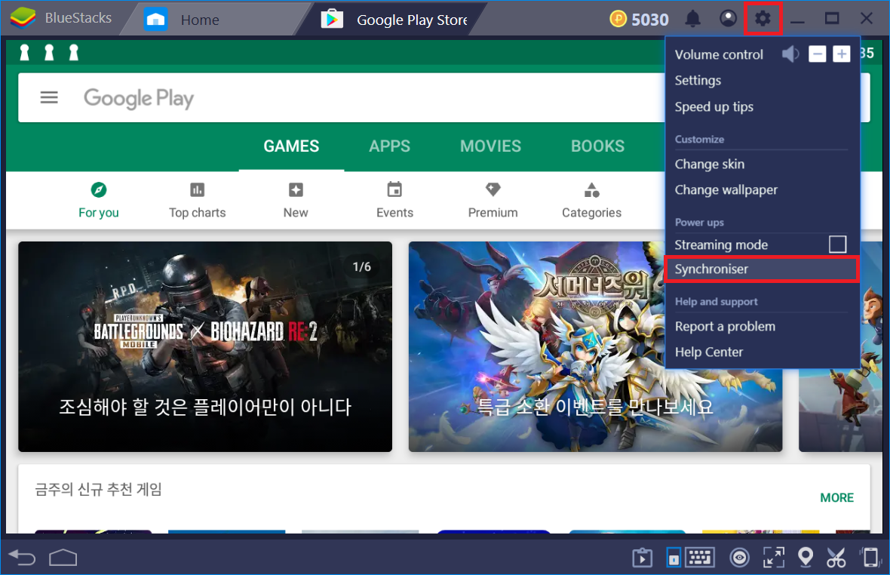
Task: Open the Battlegrounds Biohazard RE:2 banner
Action: point(205,347)
